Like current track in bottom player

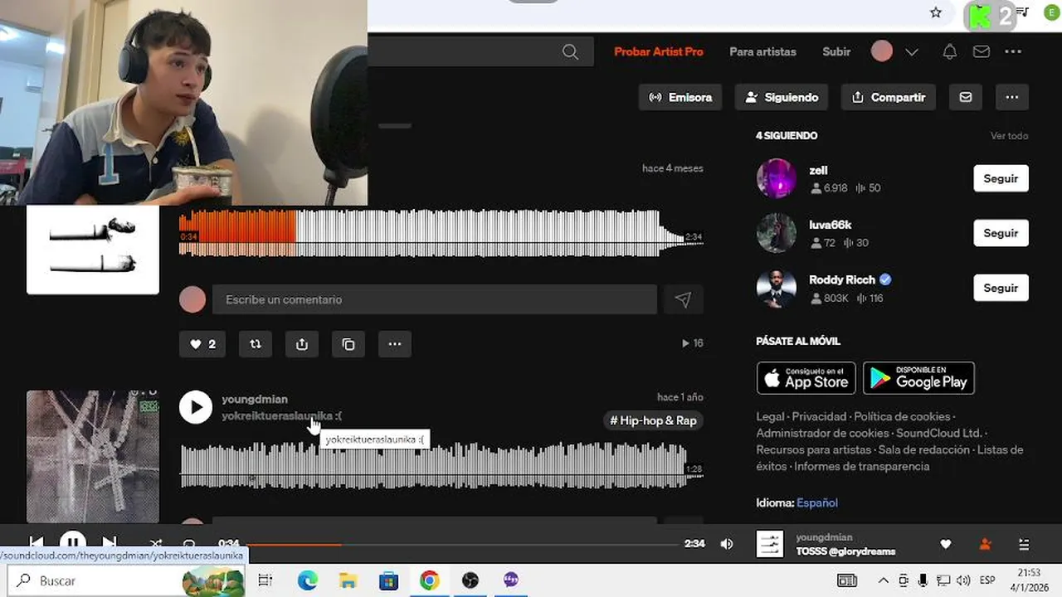click(945, 545)
